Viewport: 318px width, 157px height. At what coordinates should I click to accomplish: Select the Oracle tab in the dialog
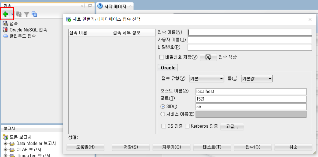click(168, 68)
